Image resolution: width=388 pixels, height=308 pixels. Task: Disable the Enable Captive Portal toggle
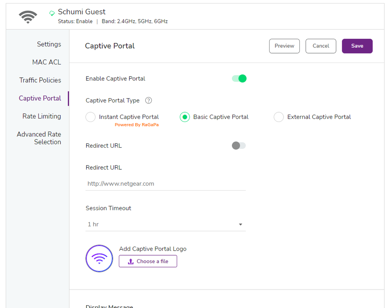point(238,78)
